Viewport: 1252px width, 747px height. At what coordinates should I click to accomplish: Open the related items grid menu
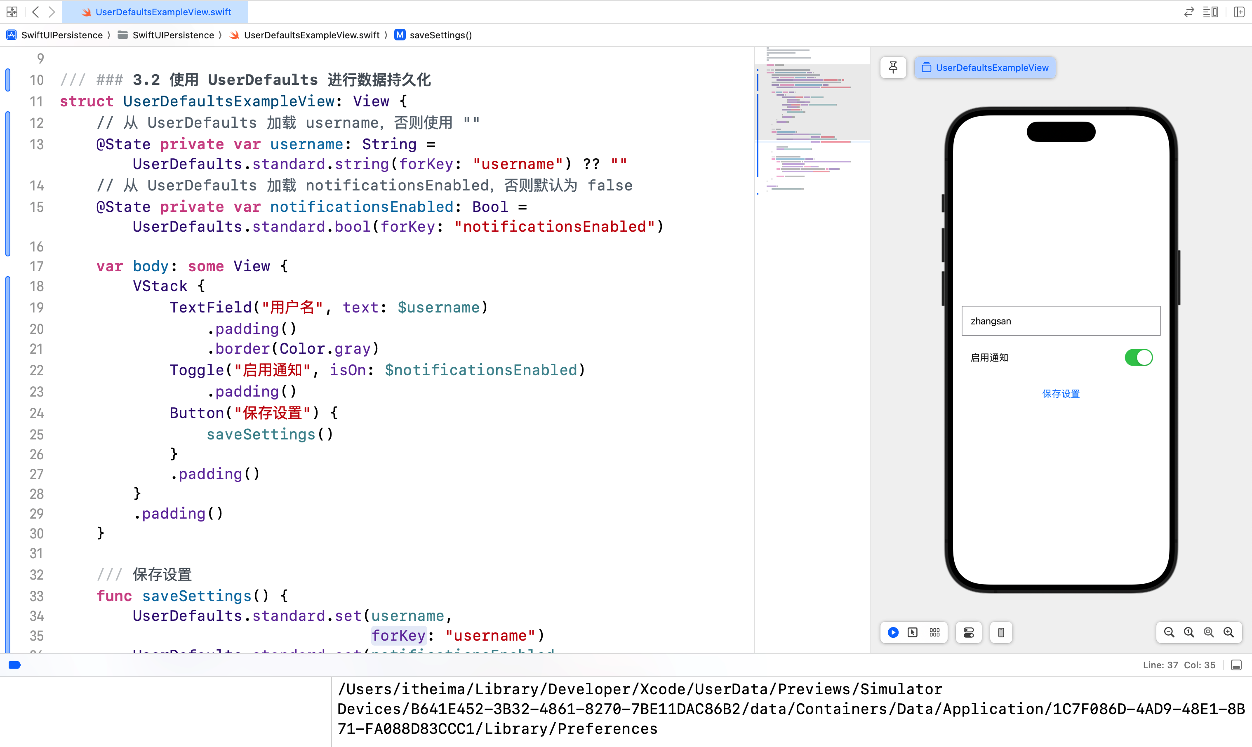tap(12, 12)
